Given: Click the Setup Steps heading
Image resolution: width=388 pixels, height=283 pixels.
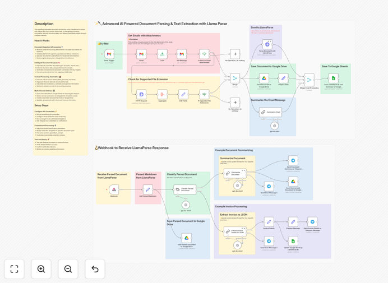Looking at the screenshot, I should coord(41,105).
